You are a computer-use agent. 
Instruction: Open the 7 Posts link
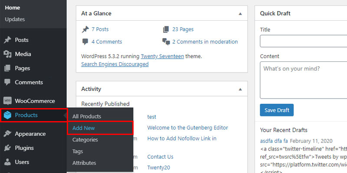(x=100, y=29)
